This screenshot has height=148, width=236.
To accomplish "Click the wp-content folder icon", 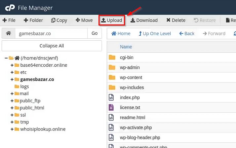I will pyautogui.click(x=112, y=77).
